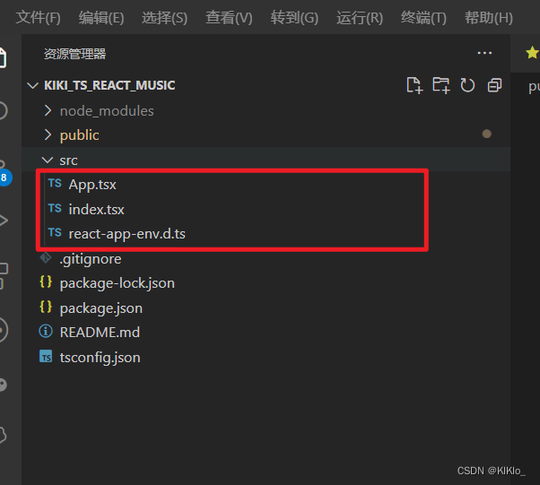Open the 转到(G) menu
The width and height of the screenshot is (540, 485).
[x=294, y=17]
